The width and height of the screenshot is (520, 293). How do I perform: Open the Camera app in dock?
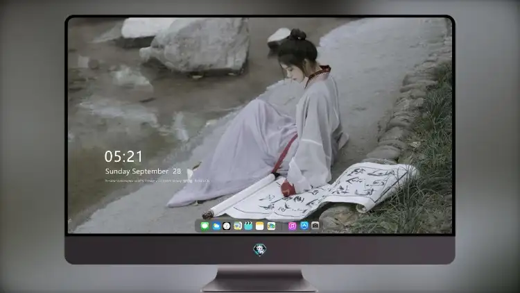coord(315,226)
